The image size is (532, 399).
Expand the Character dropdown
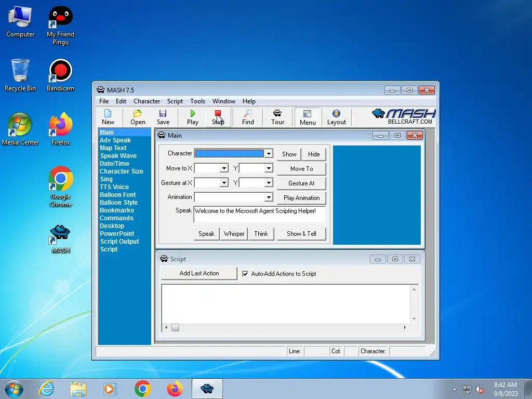269,154
